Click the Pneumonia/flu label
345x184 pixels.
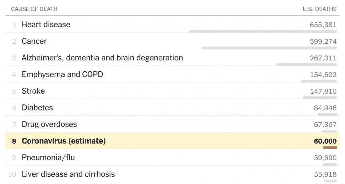click(x=48, y=157)
